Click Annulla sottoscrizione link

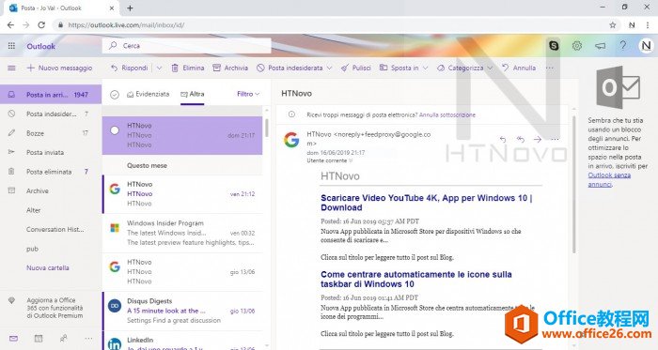tap(447, 114)
